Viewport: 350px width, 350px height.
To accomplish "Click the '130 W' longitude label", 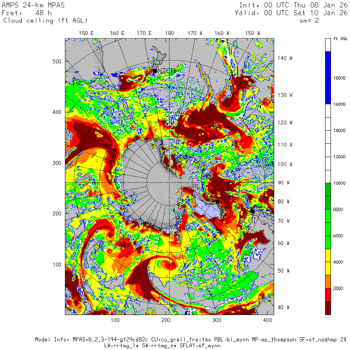I will (x=285, y=95).
